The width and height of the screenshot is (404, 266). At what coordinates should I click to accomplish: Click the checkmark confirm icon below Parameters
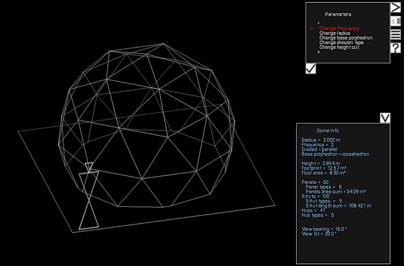click(310, 69)
